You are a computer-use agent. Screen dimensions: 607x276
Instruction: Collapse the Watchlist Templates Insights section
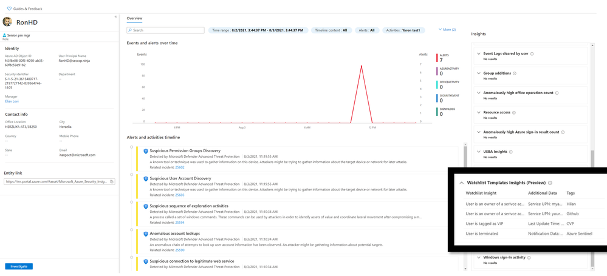pyautogui.click(x=461, y=183)
